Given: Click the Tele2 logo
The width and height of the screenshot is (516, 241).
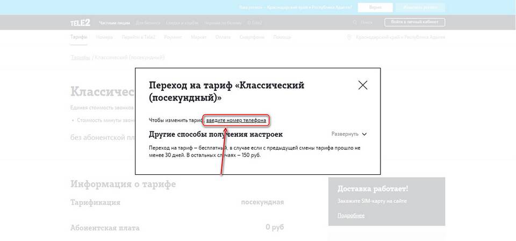Looking at the screenshot, I should click(80, 23).
